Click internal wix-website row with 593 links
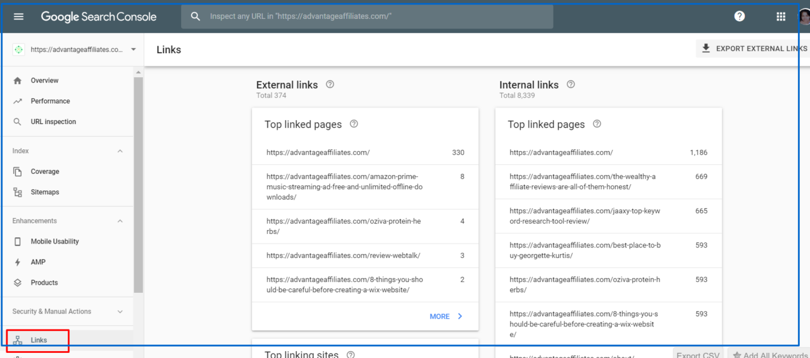 pyautogui.click(x=608, y=324)
